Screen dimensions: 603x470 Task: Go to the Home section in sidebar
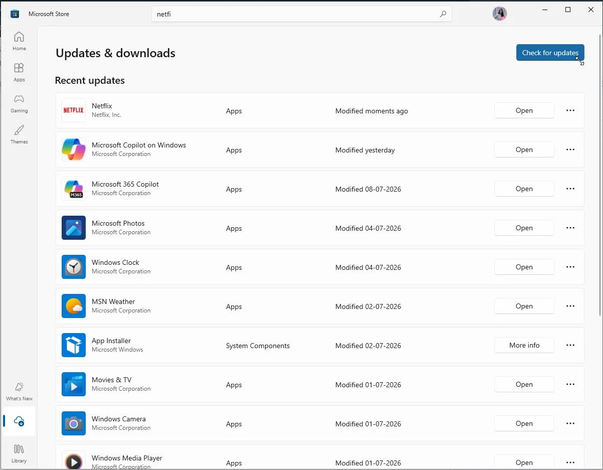(x=19, y=41)
